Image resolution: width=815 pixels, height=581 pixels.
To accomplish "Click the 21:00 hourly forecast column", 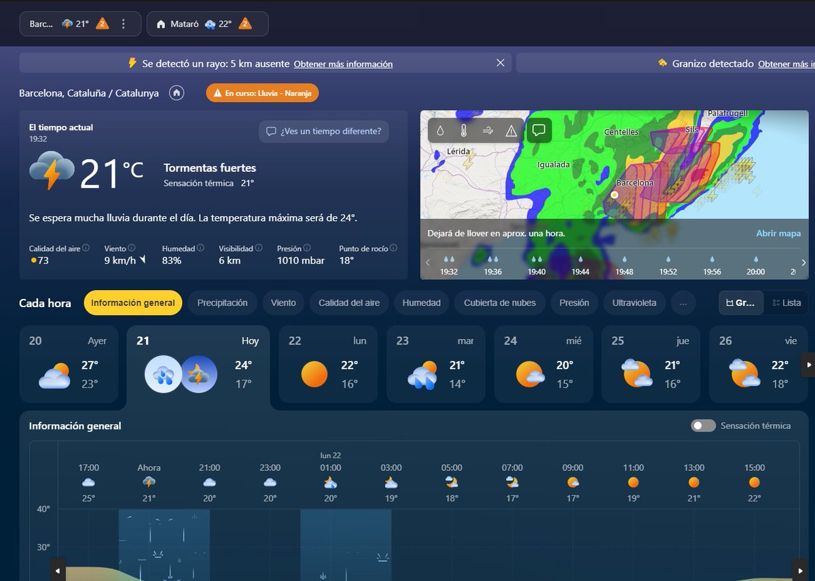I will point(209,482).
